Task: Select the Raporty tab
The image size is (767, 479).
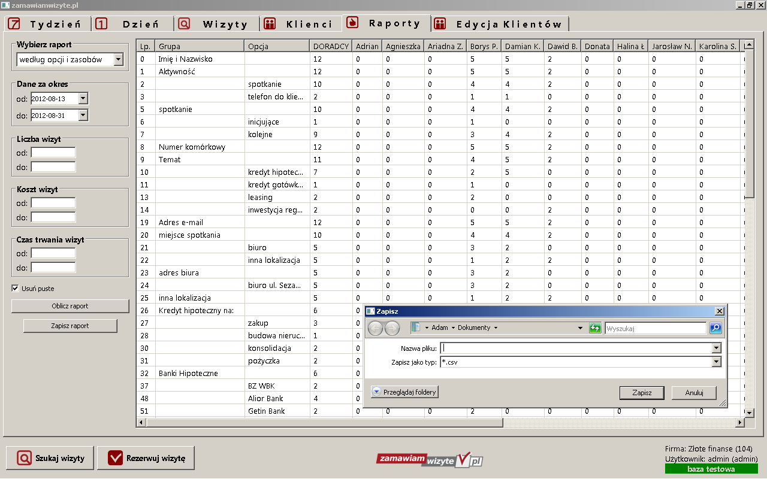Action: (386, 23)
